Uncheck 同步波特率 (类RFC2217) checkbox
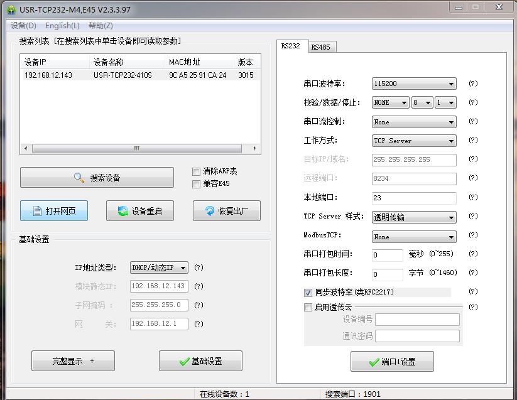 click(308, 293)
